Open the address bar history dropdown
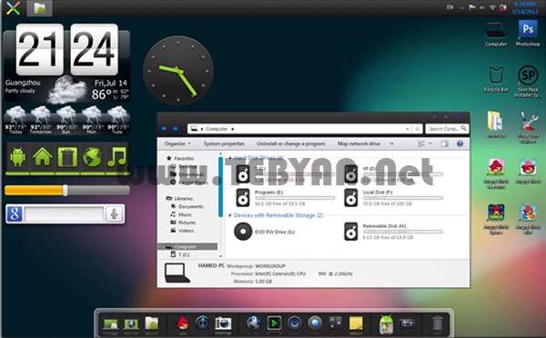Viewport: 546px width, 338px height. [x=408, y=129]
